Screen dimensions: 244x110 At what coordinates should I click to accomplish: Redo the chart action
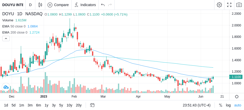110,5
